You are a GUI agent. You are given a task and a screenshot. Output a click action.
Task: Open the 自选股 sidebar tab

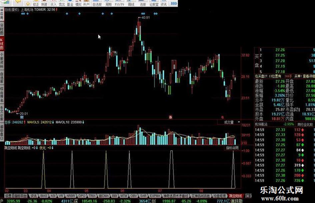(x=2, y=77)
